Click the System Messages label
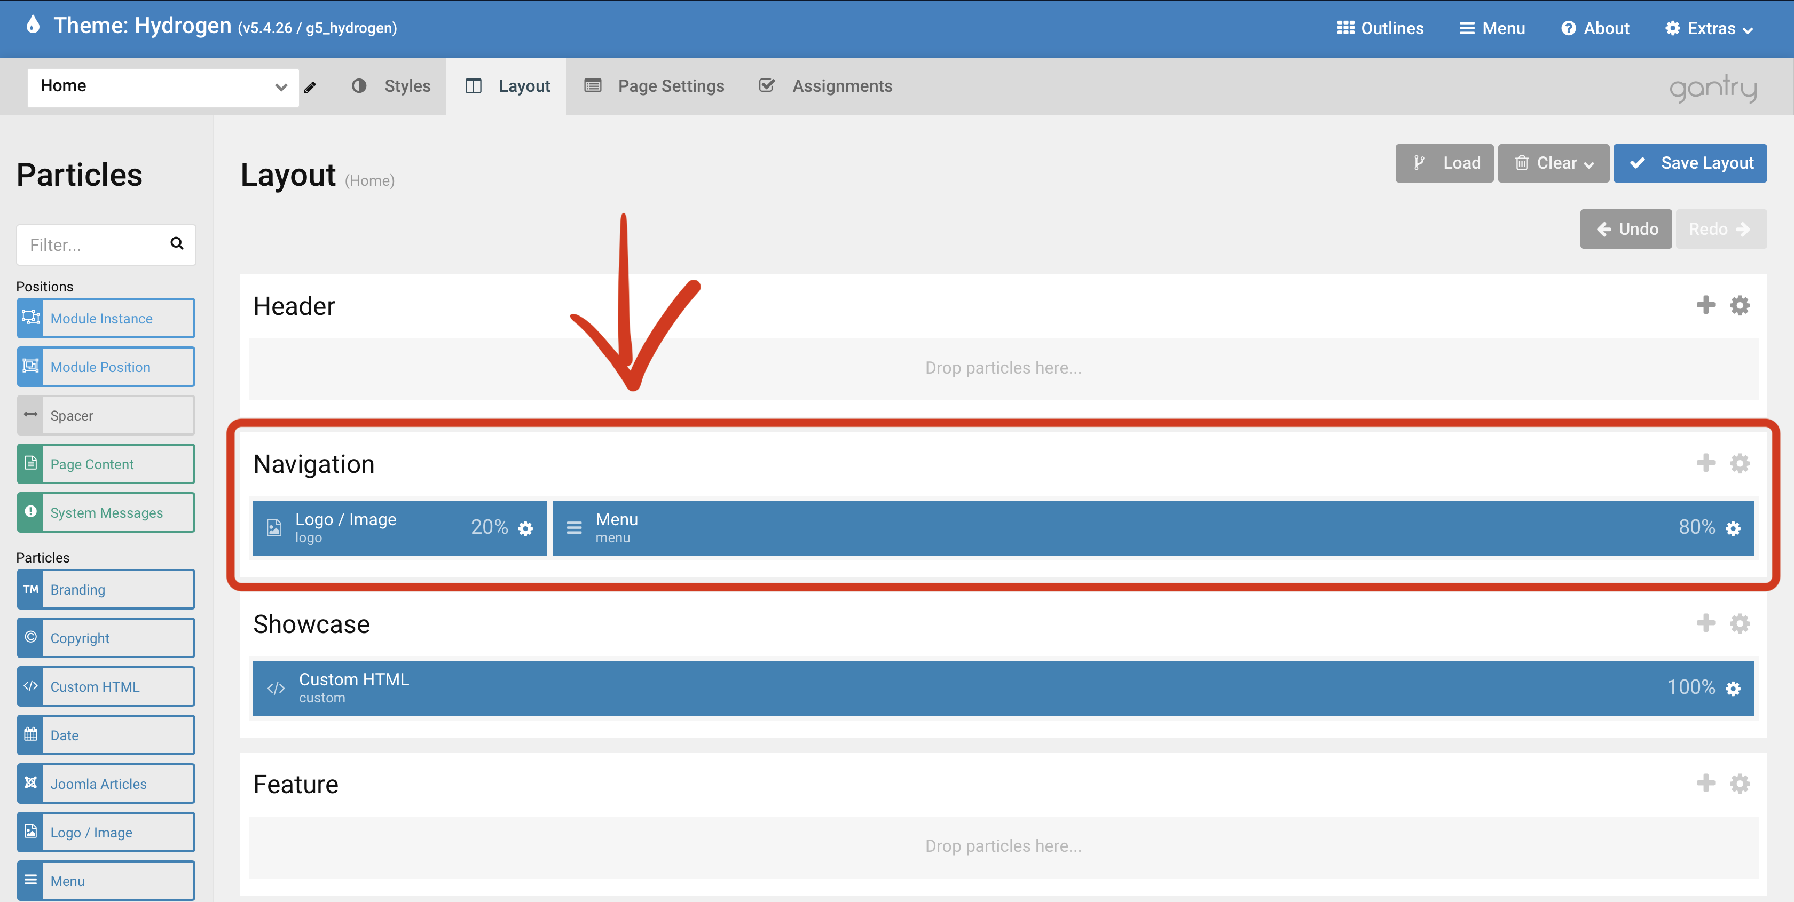Viewport: 1794px width, 902px height. coord(107,513)
